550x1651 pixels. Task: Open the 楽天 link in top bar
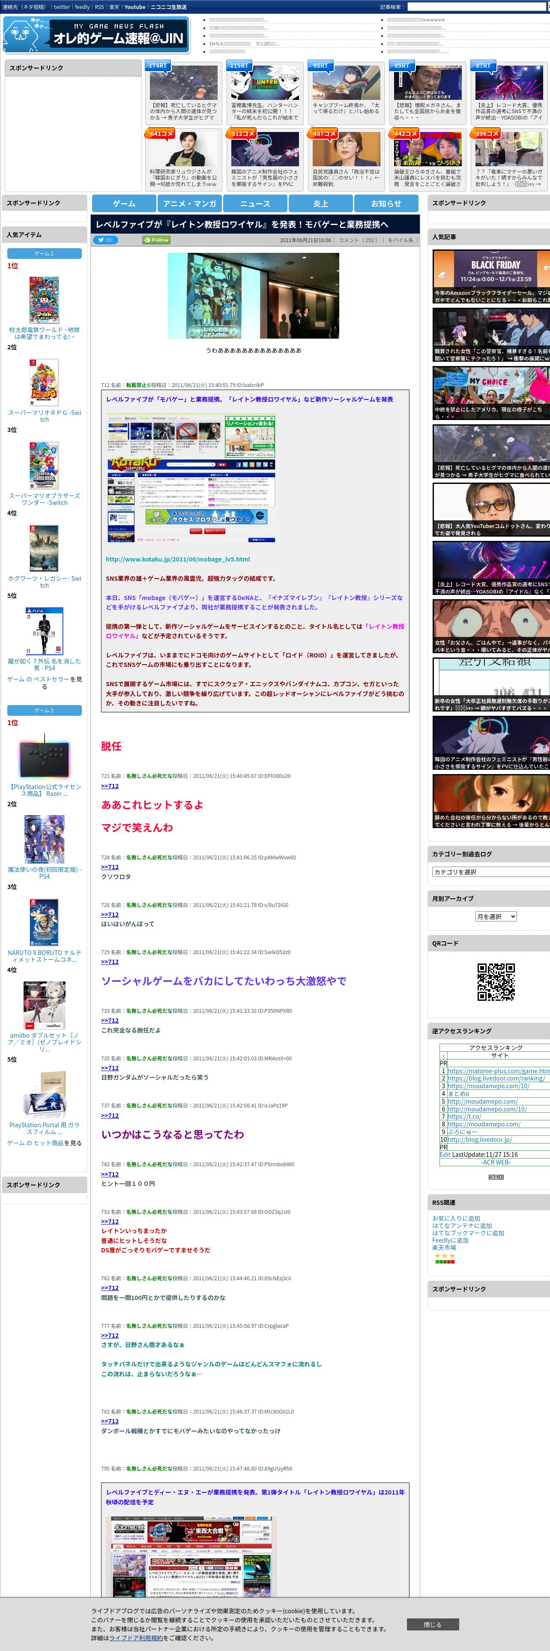tap(114, 7)
